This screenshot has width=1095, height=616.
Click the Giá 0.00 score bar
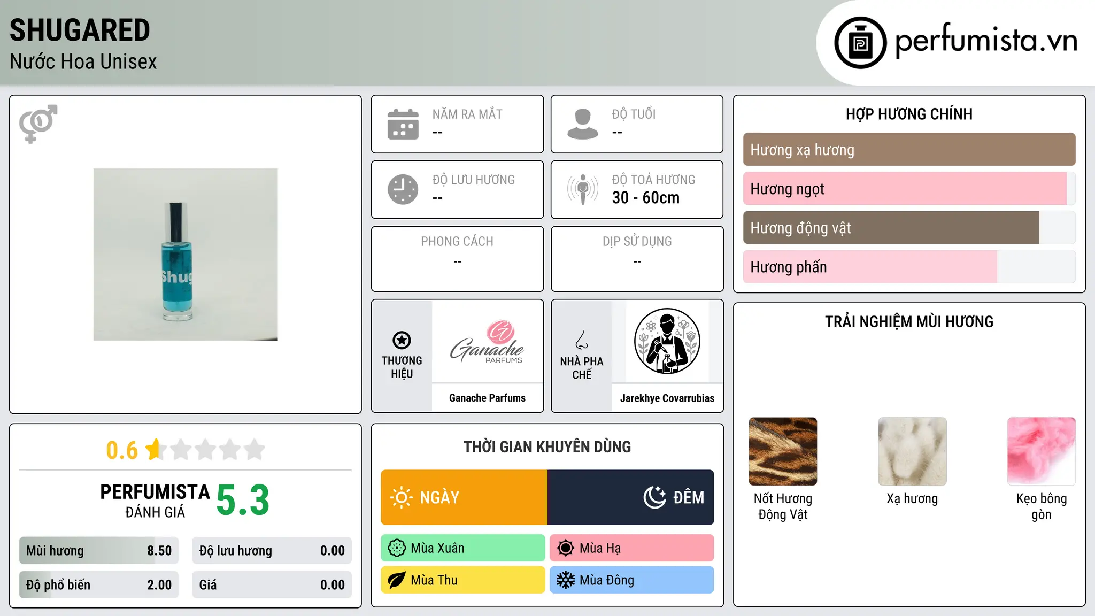pos(272,585)
